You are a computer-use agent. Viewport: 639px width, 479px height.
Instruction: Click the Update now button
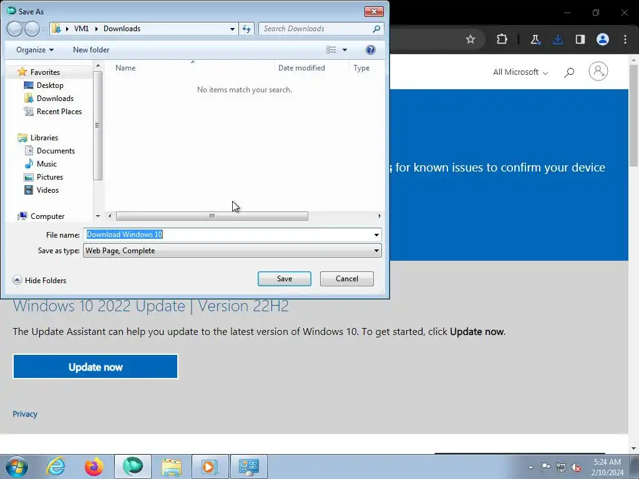[x=95, y=367]
